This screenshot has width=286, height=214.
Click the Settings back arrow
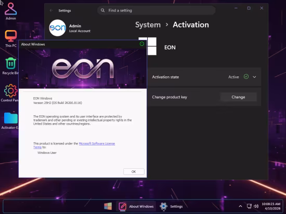(51, 10)
